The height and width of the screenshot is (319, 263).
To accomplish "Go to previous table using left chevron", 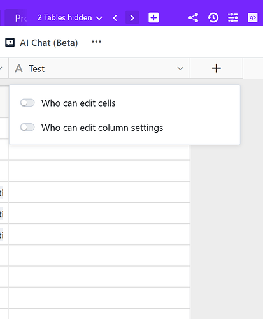I will coord(115,18).
